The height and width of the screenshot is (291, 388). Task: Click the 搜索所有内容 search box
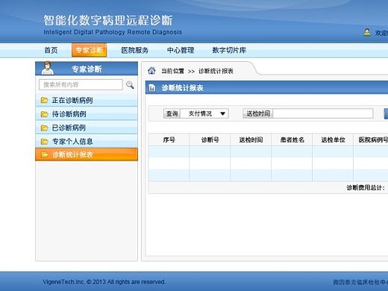tap(81, 85)
